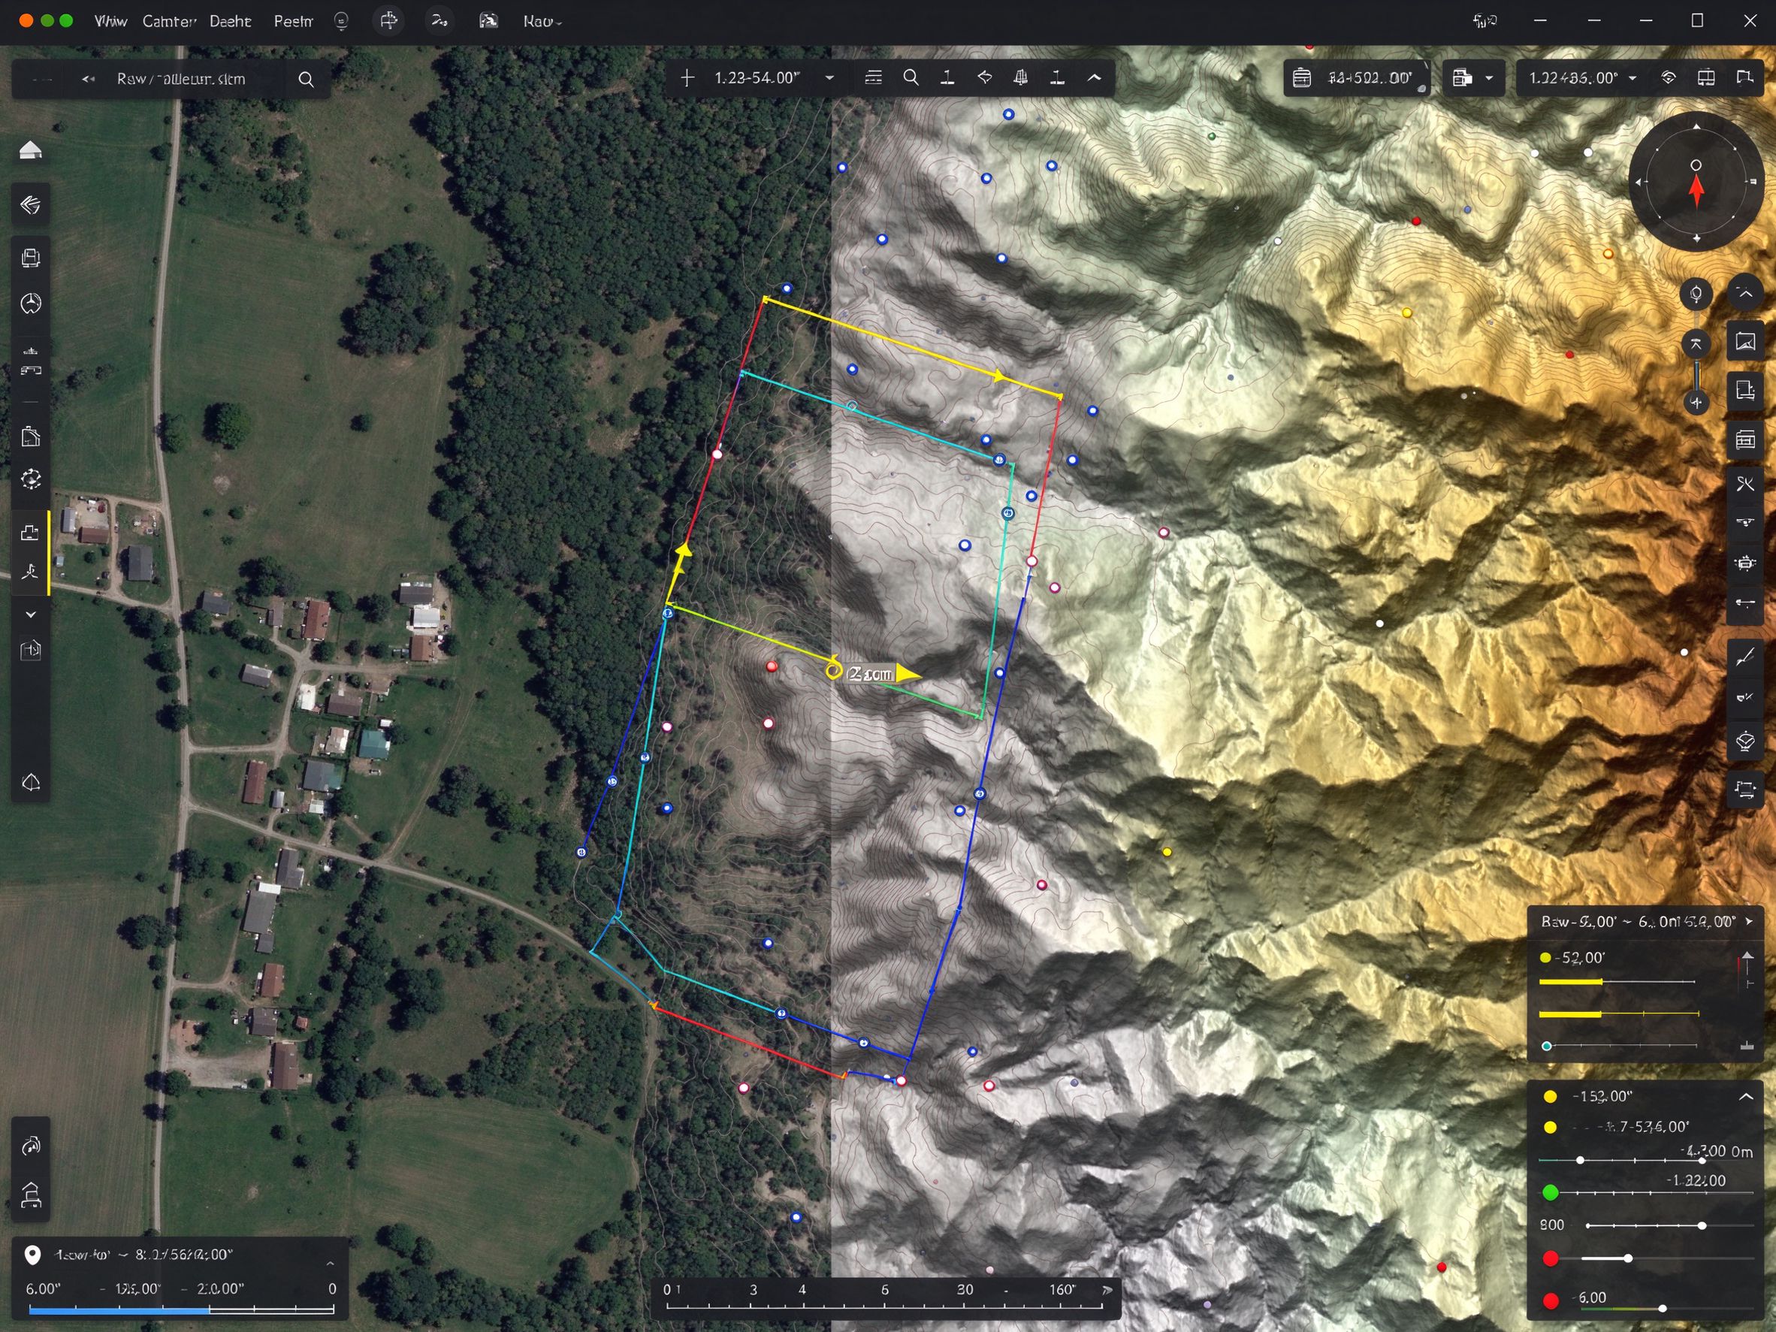The height and width of the screenshot is (1332, 1776).
Task: Click the calendar icon in date field
Action: (x=1301, y=78)
